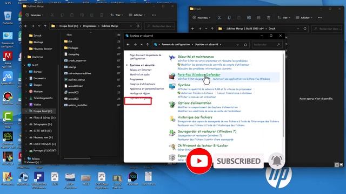Select Horloge et région category
Viewport: 346px width, 194px height.
click(139, 93)
